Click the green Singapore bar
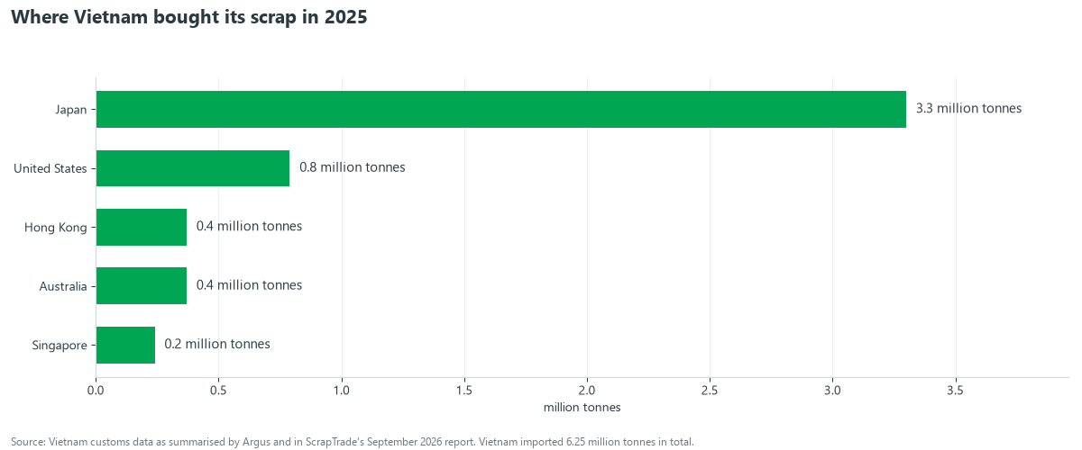 (x=125, y=345)
